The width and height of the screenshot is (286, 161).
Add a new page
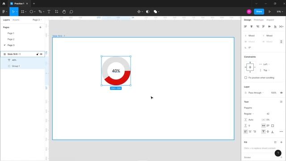(40, 27)
